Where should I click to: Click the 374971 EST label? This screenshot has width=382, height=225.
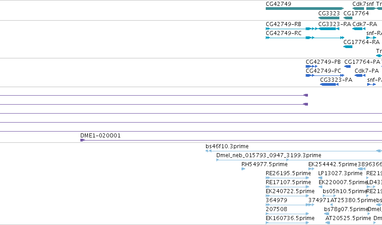tap(319, 200)
